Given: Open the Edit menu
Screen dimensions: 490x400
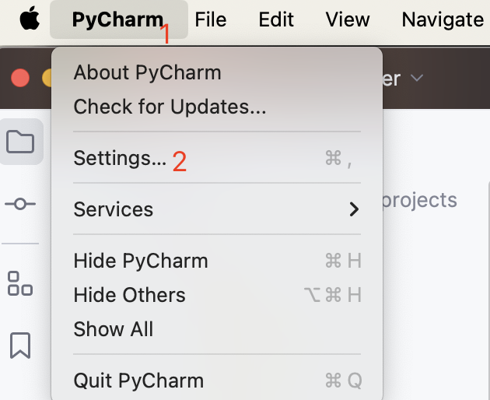Looking at the screenshot, I should coord(276,19).
